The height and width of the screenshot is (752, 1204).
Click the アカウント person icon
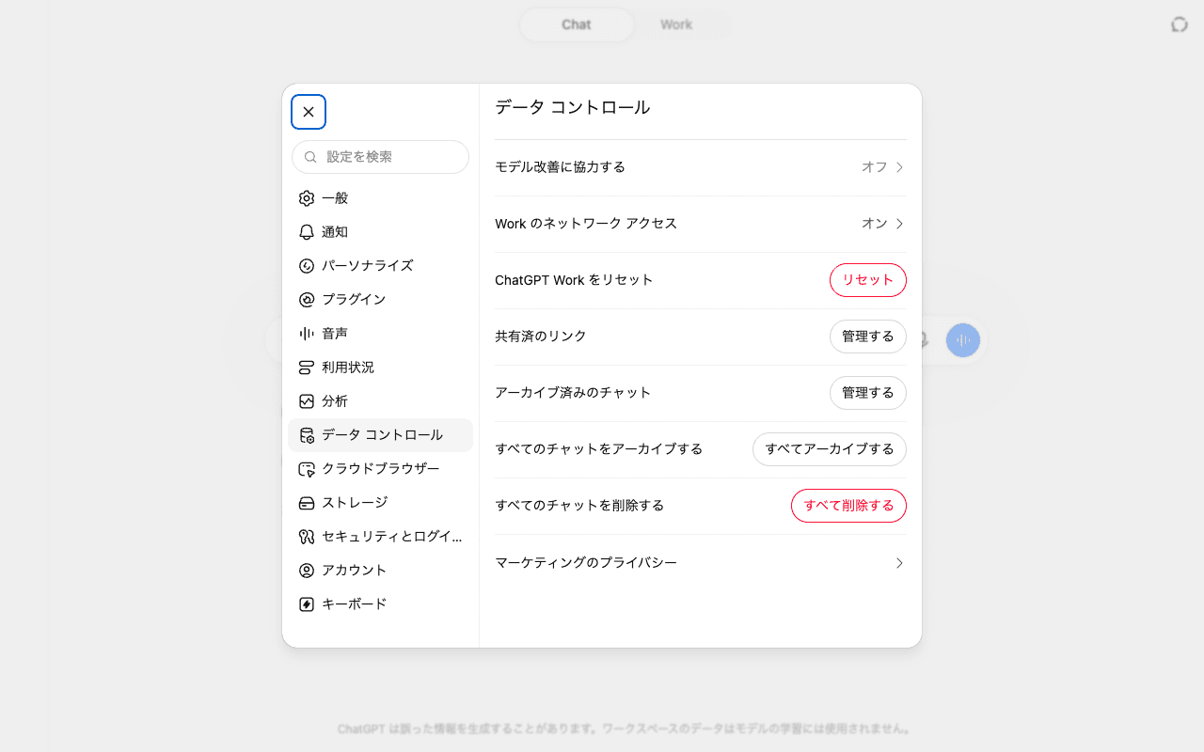307,571
